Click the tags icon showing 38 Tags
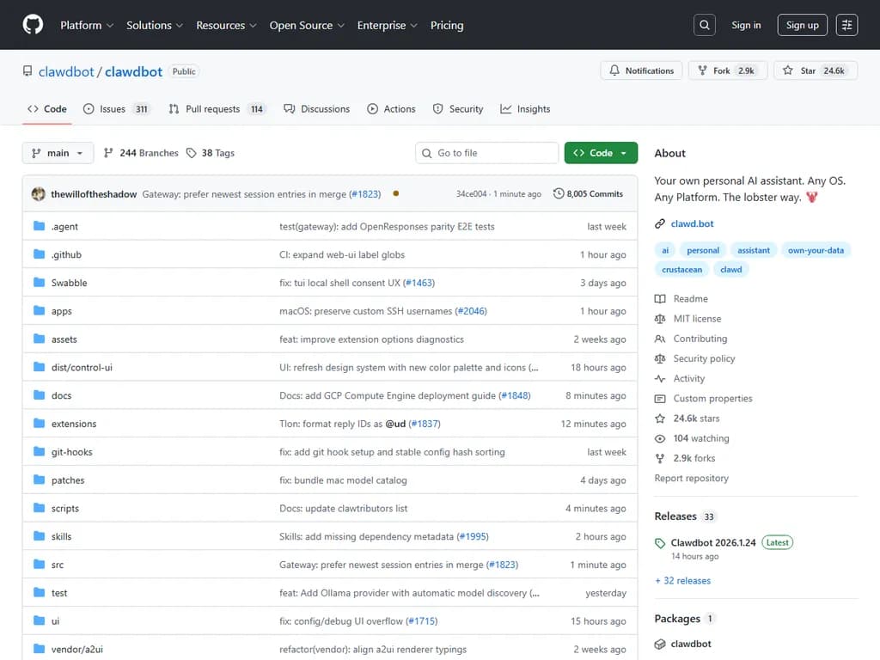Viewport: 880px width, 660px height. [192, 153]
